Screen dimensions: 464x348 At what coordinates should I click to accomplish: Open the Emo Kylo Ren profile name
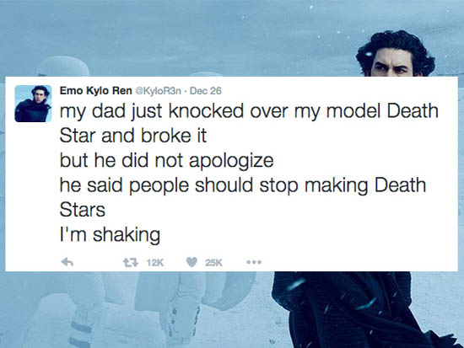pyautogui.click(x=96, y=90)
